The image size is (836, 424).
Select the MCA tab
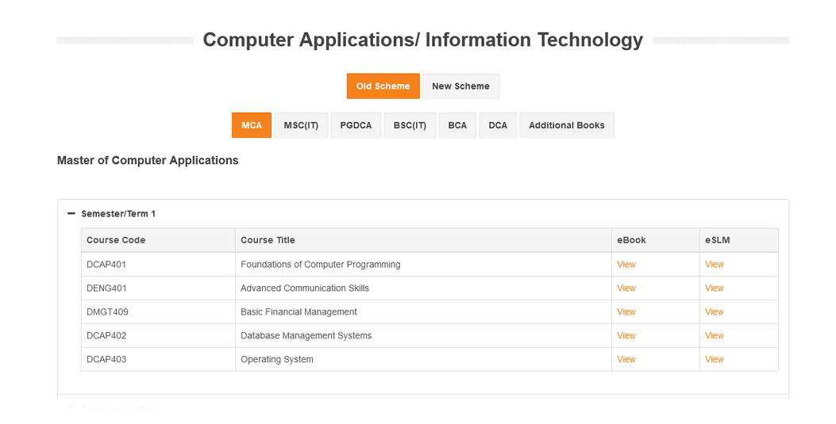252,125
